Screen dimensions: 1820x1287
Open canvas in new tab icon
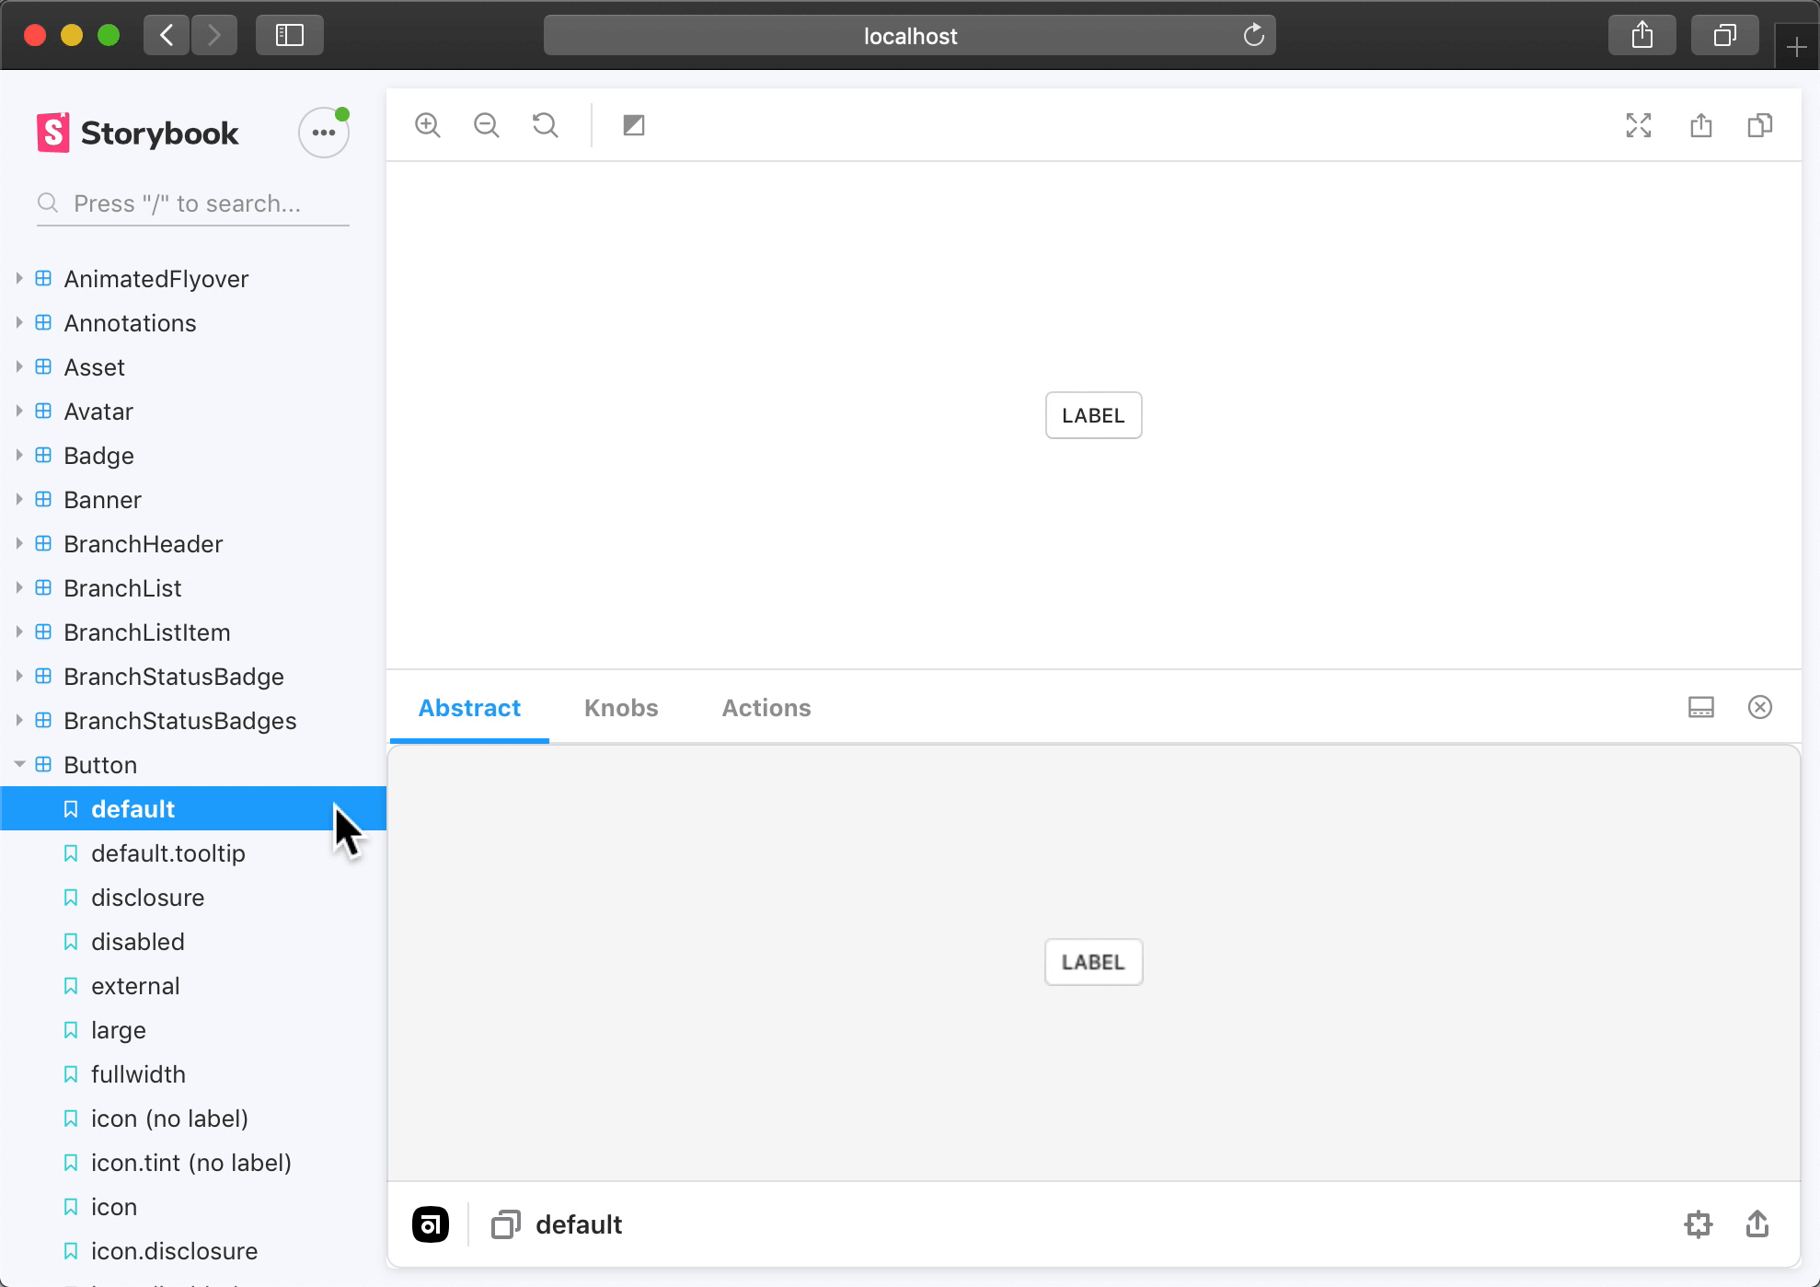(x=1701, y=125)
